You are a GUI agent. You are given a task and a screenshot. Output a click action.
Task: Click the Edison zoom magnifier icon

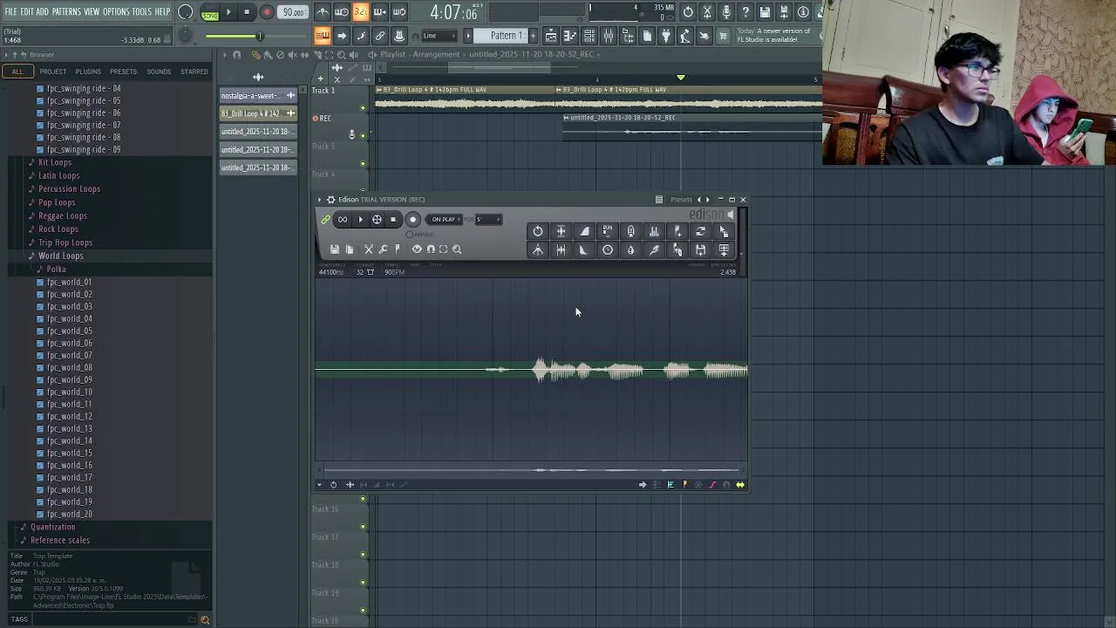point(457,249)
